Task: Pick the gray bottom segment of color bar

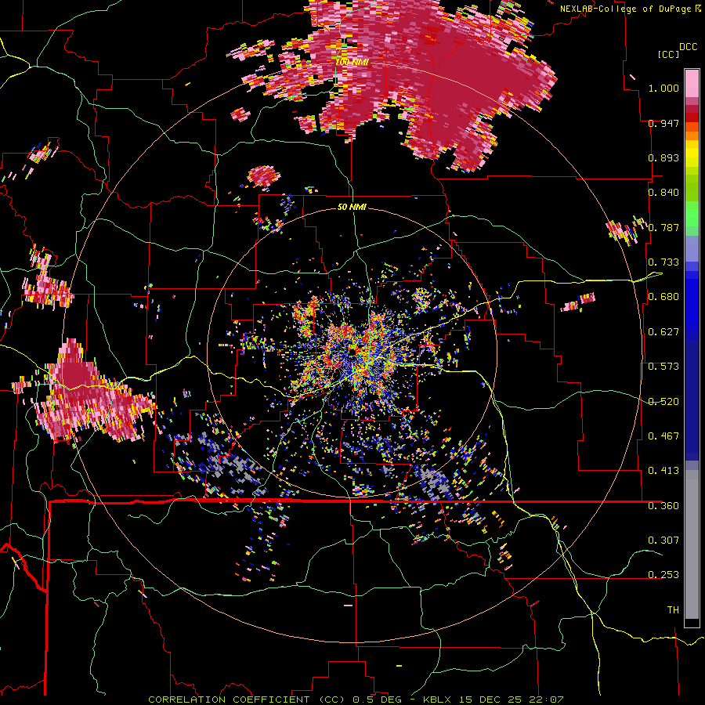Action: (x=692, y=544)
